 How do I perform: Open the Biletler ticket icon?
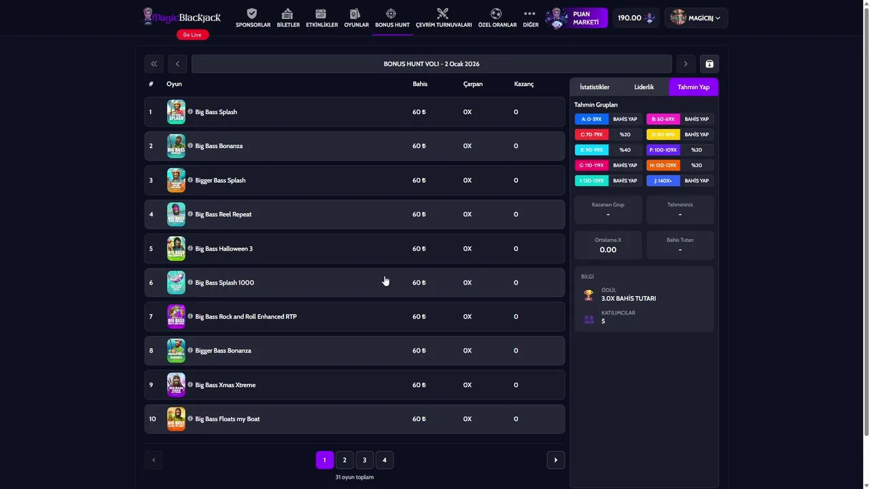tap(288, 14)
